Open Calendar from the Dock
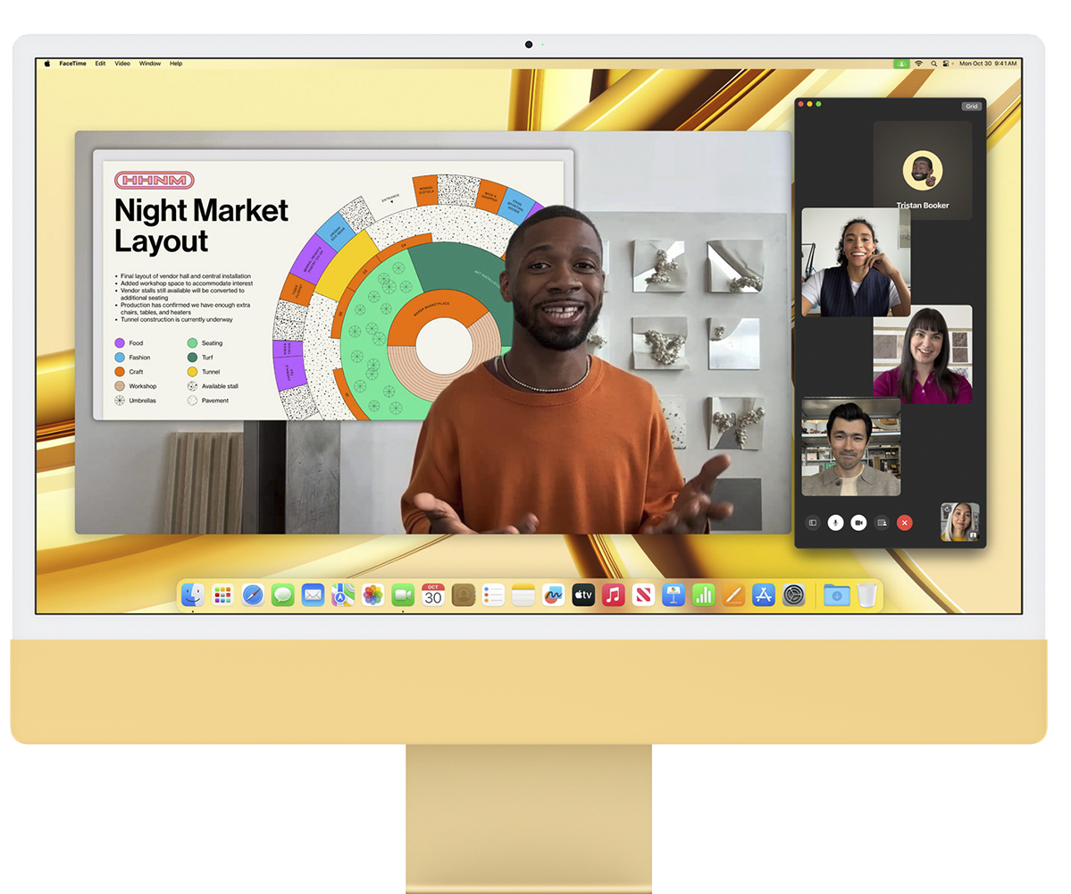1071x894 pixels. [x=433, y=595]
